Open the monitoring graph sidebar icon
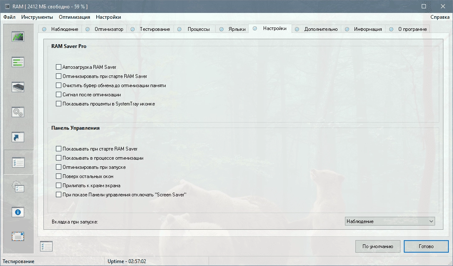453x266 pixels. (18, 37)
